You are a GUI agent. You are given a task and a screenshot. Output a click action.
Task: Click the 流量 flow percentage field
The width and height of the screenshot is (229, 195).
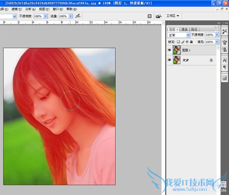pos(63,16)
